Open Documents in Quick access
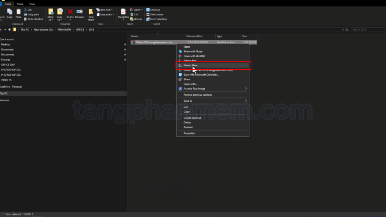 pyautogui.click(x=8, y=55)
